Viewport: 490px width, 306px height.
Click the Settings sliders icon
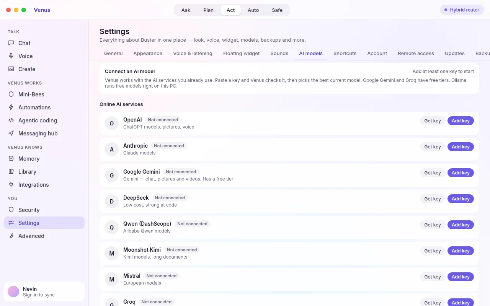coord(11,223)
